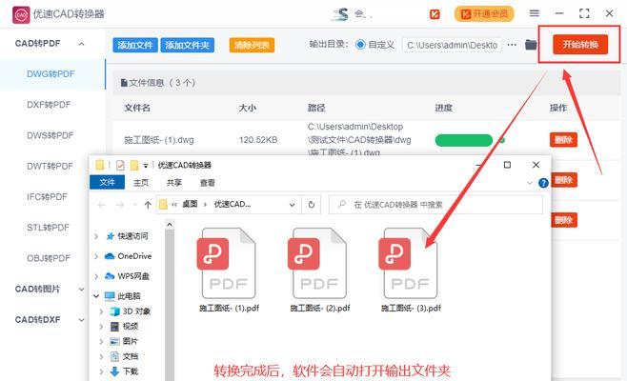This screenshot has width=627, height=381.
Task: Click the 添加文件夹 button
Action: click(x=187, y=45)
